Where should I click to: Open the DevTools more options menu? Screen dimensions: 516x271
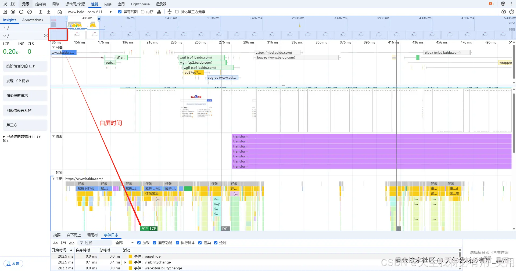511,4
